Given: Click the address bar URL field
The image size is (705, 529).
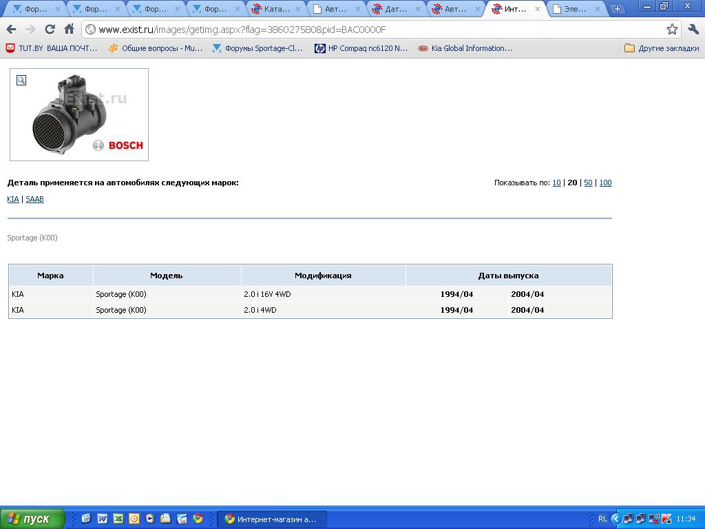Looking at the screenshot, I should (x=372, y=29).
